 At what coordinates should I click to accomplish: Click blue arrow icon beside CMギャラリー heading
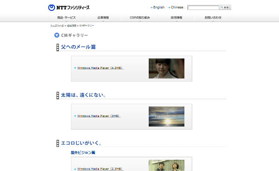pos(57,35)
